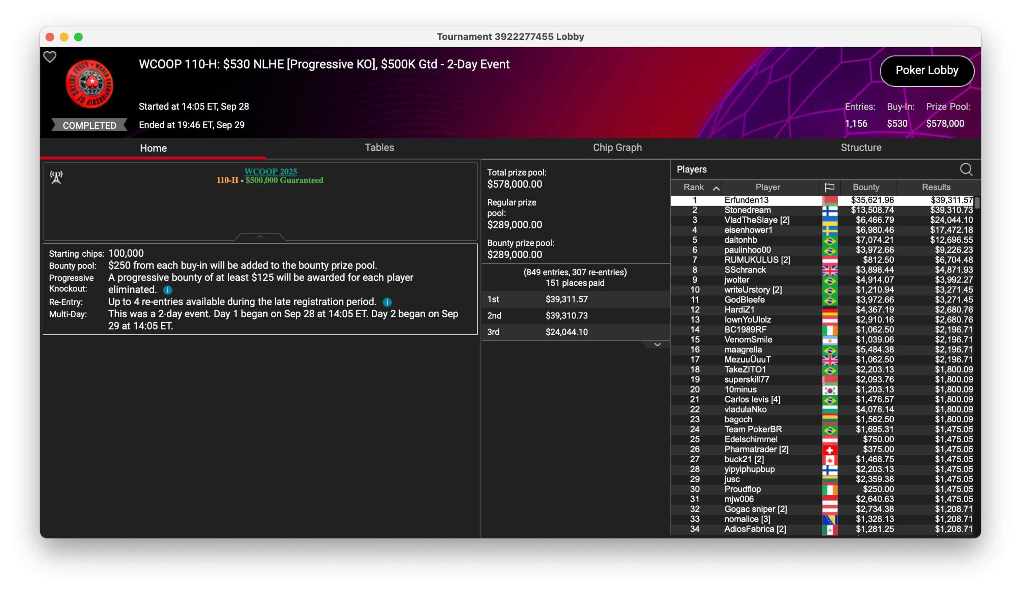Viewport: 1021px width, 591px height.
Task: Open the Chip Graph tab
Action: pyautogui.click(x=617, y=147)
